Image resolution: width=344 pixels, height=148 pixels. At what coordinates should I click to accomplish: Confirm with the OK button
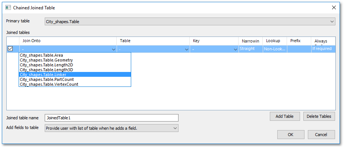click(x=291, y=135)
